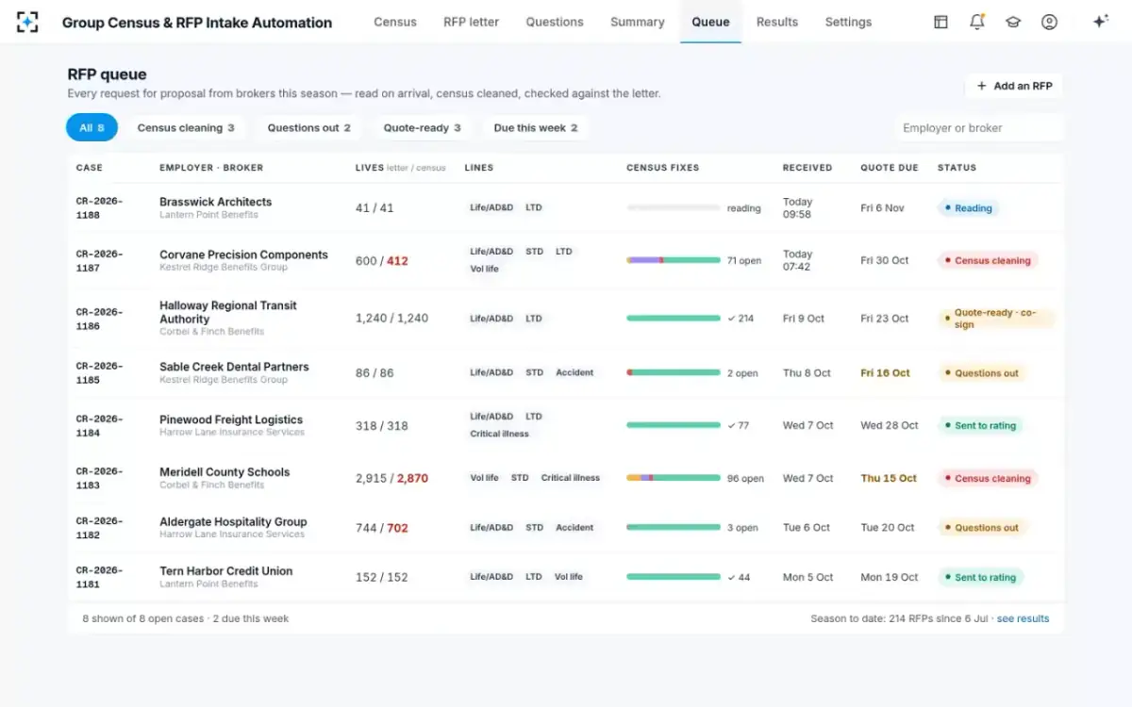This screenshot has height=707, width=1132.
Task: Click the Meridell 96 open fixes bar
Action: (x=674, y=478)
